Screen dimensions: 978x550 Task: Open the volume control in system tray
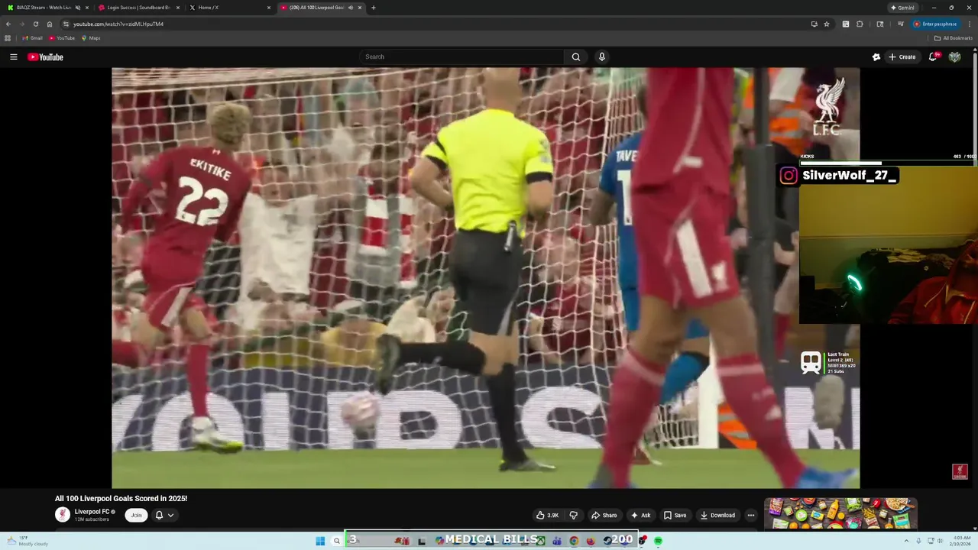tap(940, 541)
